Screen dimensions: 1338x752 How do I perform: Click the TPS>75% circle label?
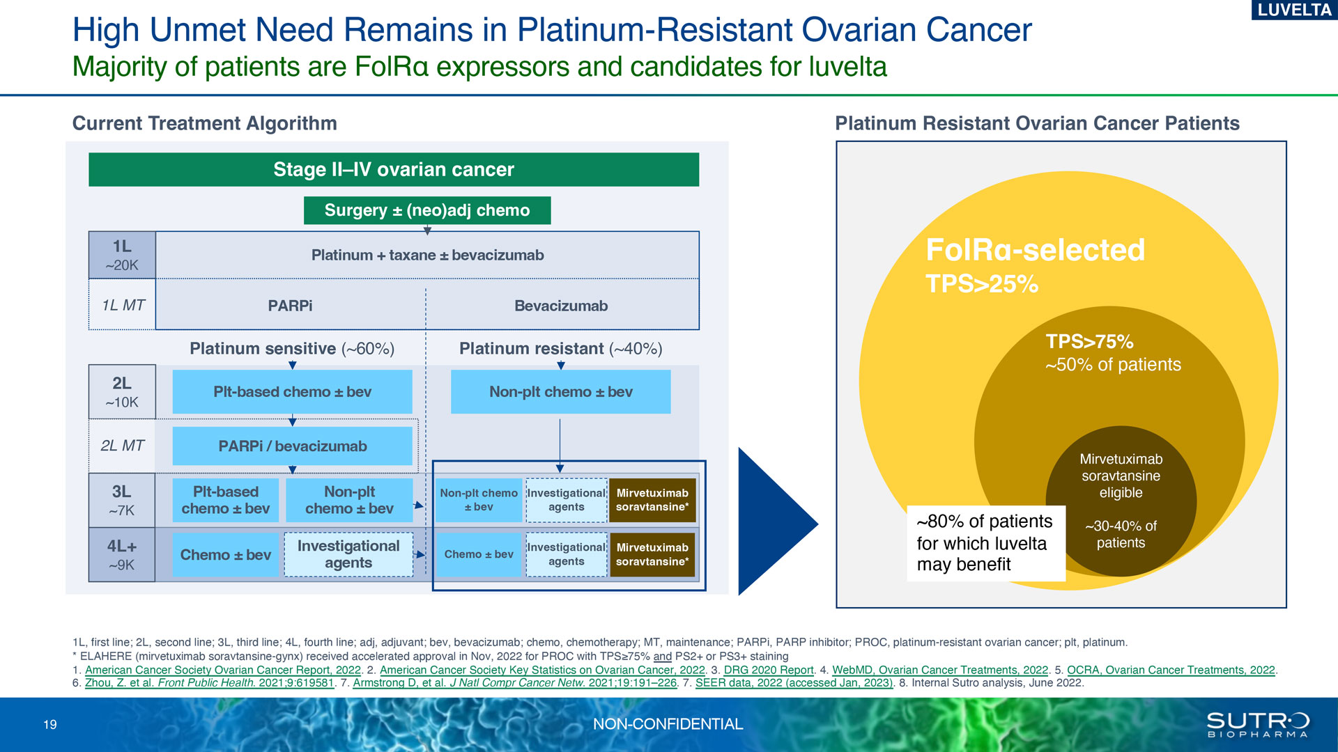click(x=1089, y=342)
